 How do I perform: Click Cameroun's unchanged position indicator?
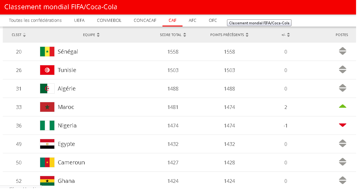coord(342,162)
